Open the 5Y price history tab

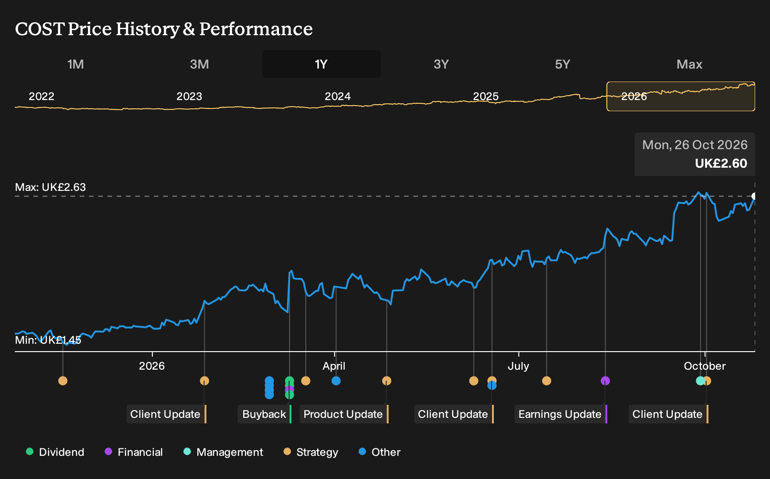(562, 64)
